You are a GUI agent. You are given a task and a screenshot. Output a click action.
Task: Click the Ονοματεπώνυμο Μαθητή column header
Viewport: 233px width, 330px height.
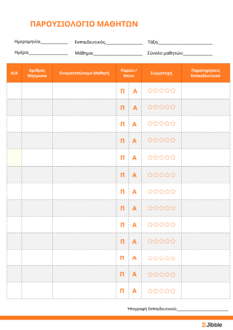84,73
